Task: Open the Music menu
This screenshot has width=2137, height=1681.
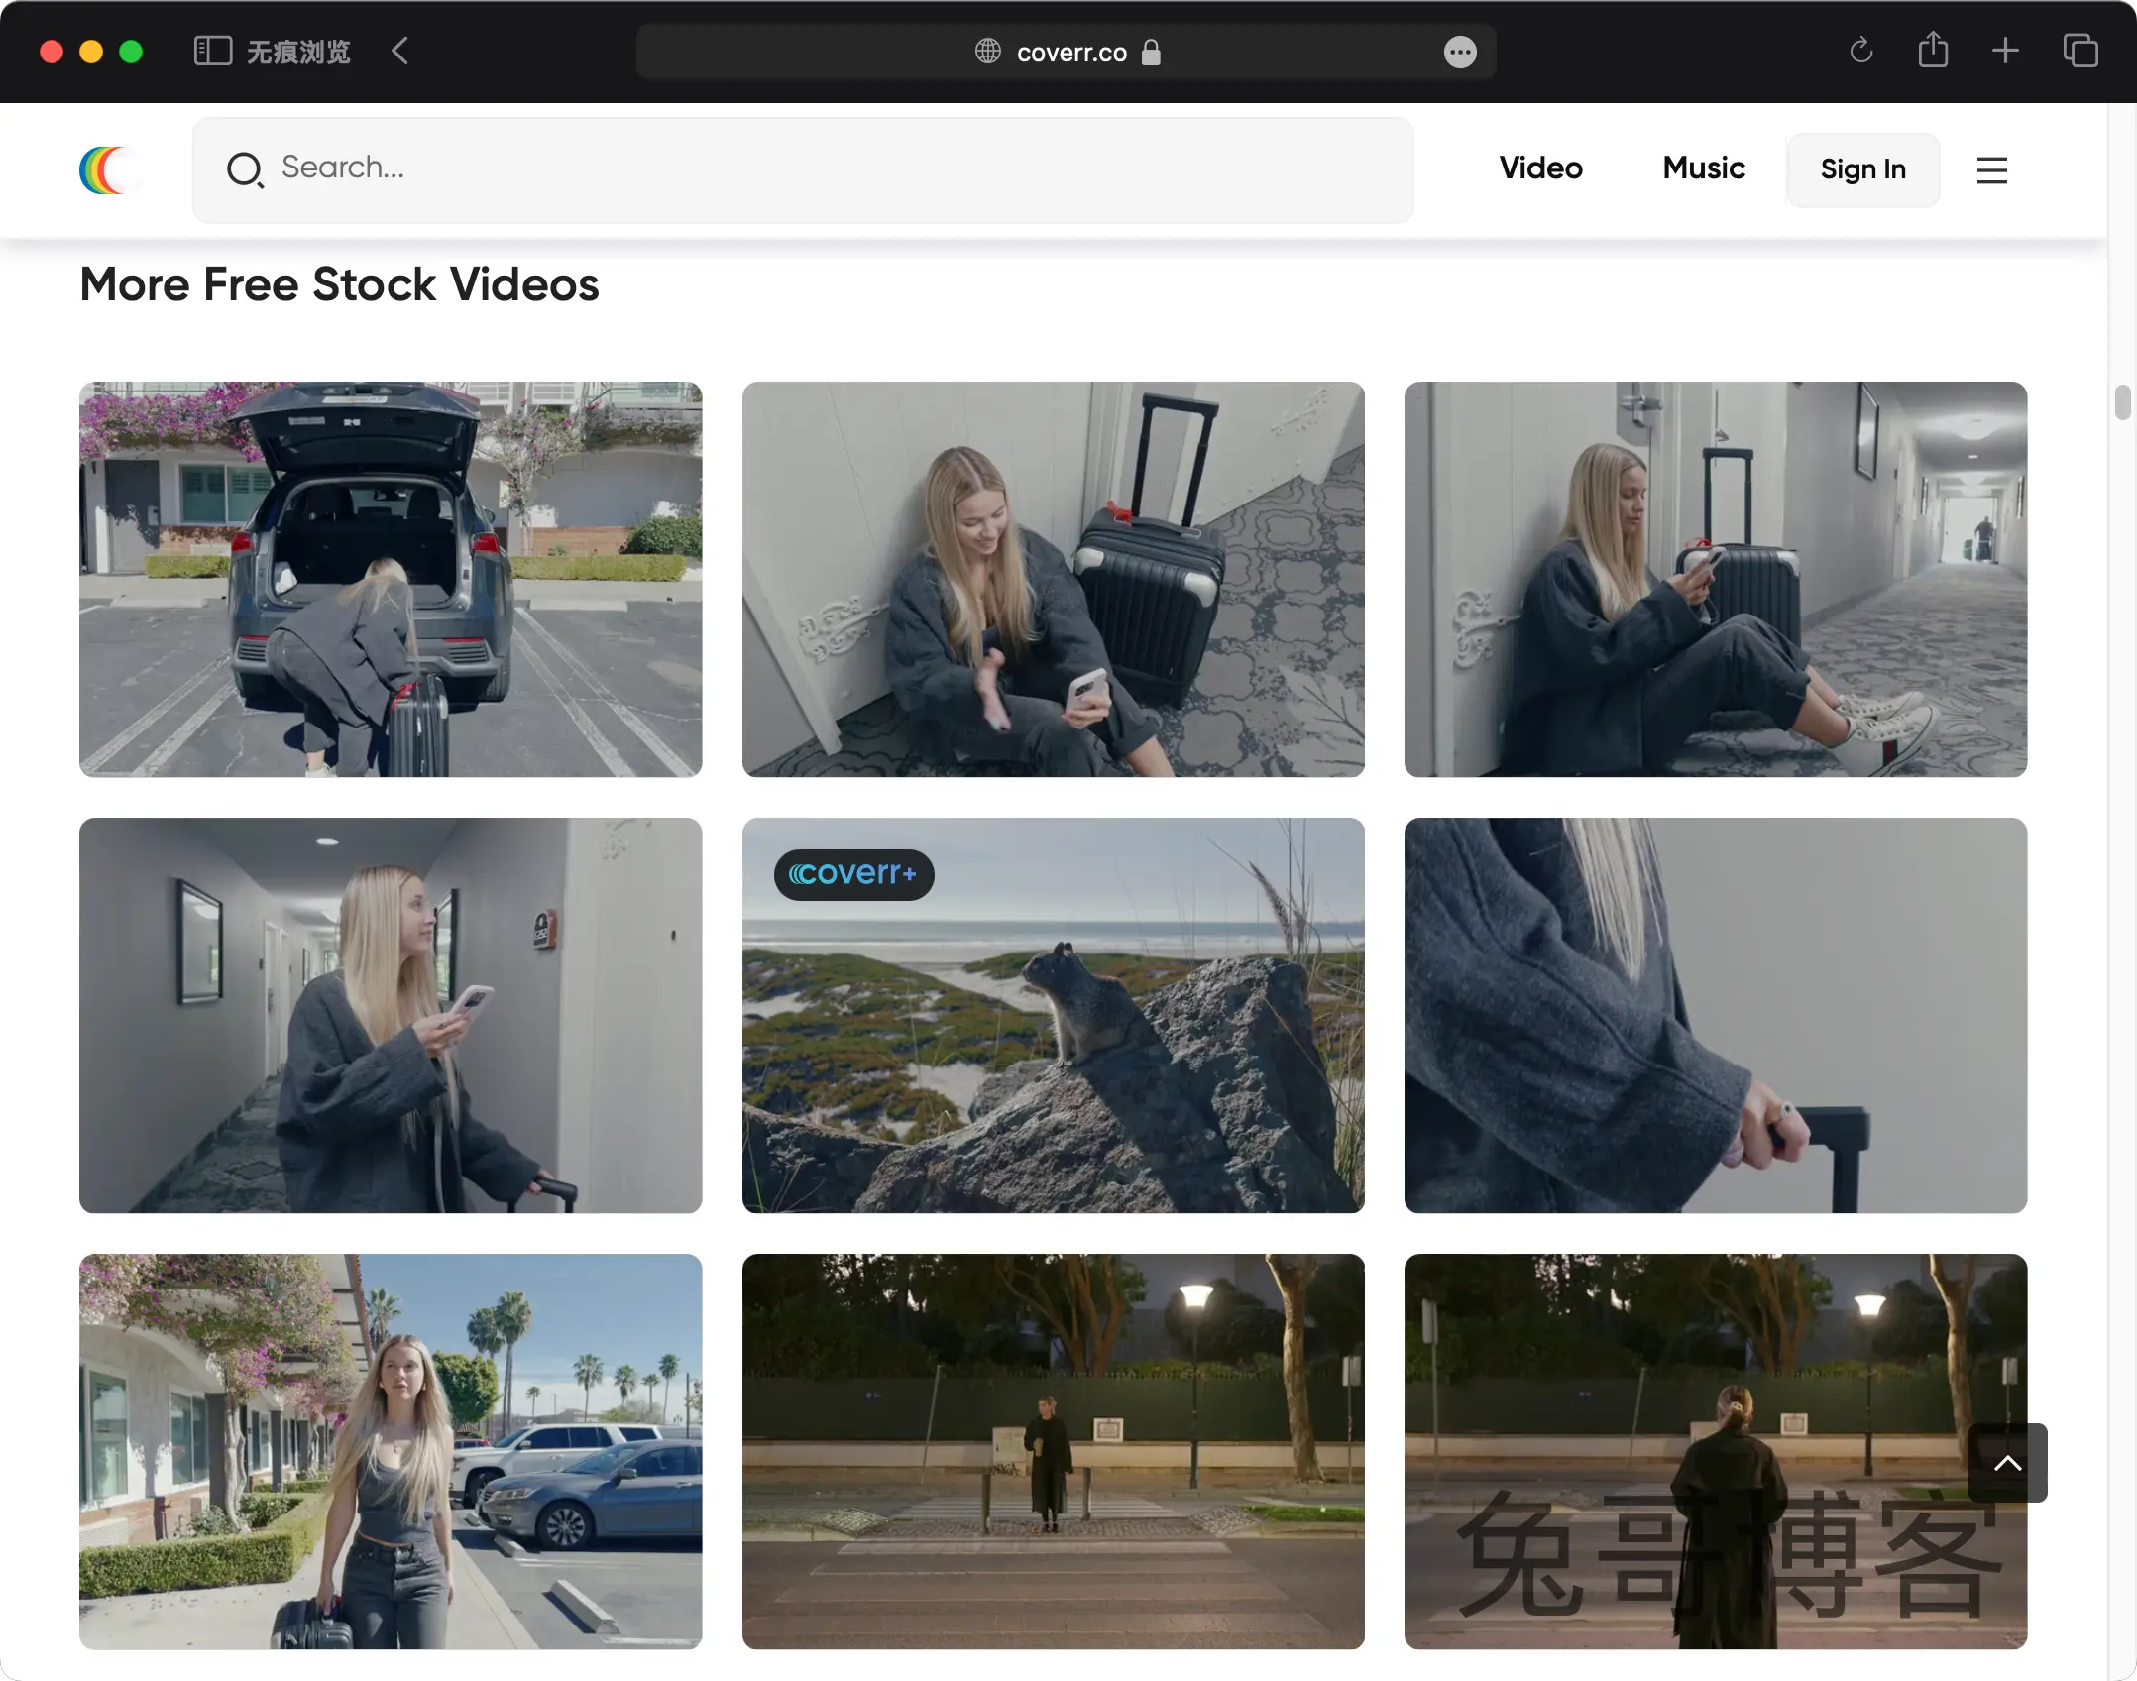Action: [1704, 168]
